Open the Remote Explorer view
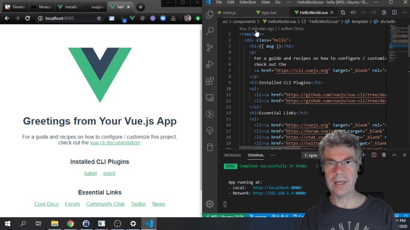This screenshot has width=410, height=230. (x=210, y=97)
